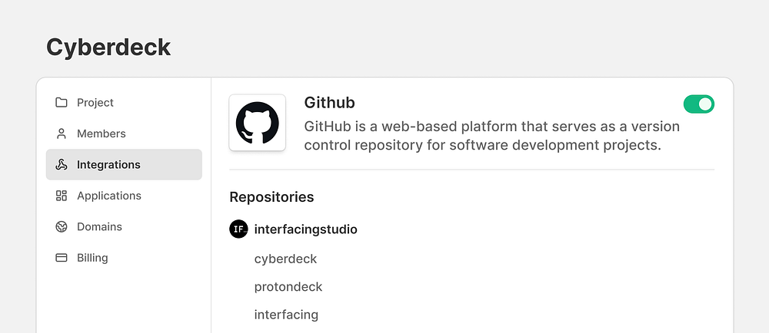Click the Integrations webhook icon
The image size is (769, 333).
click(x=62, y=165)
